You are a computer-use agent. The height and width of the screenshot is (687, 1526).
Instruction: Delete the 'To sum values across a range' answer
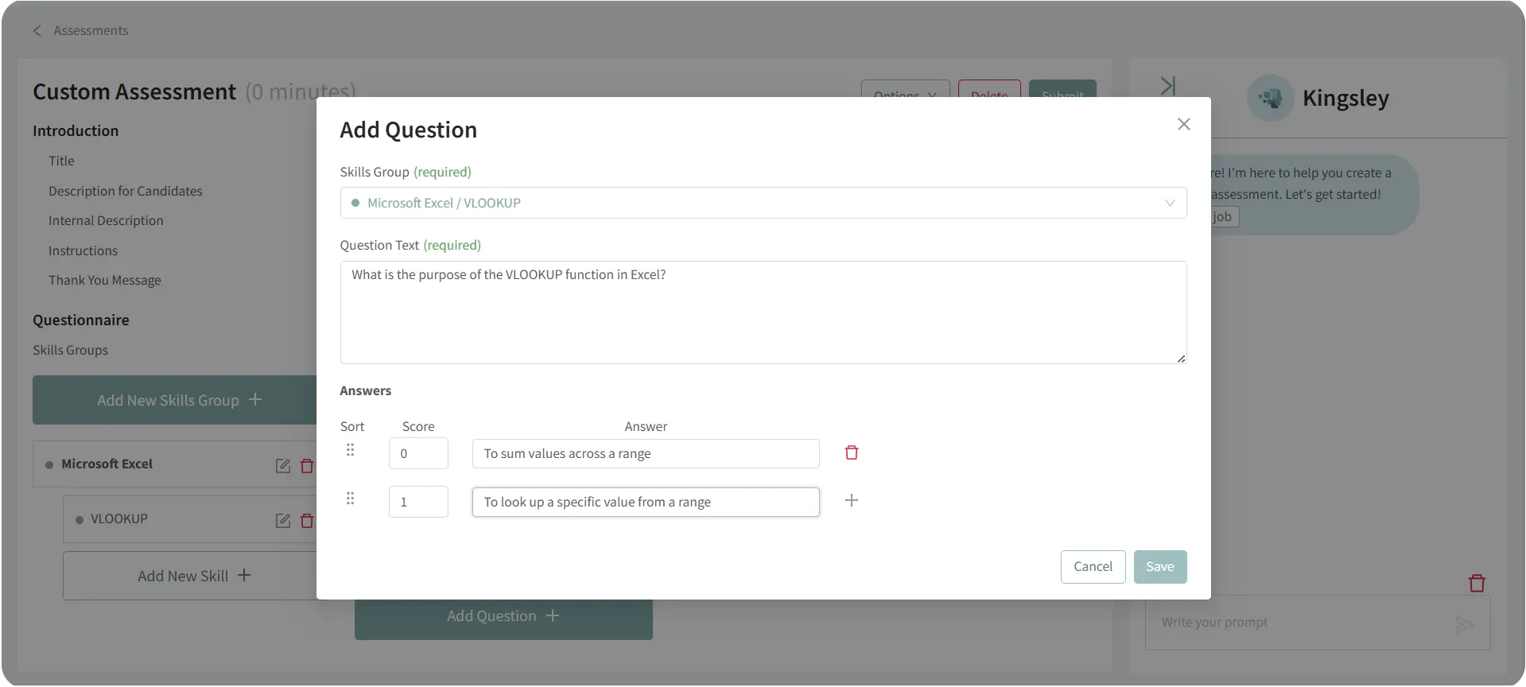point(851,452)
